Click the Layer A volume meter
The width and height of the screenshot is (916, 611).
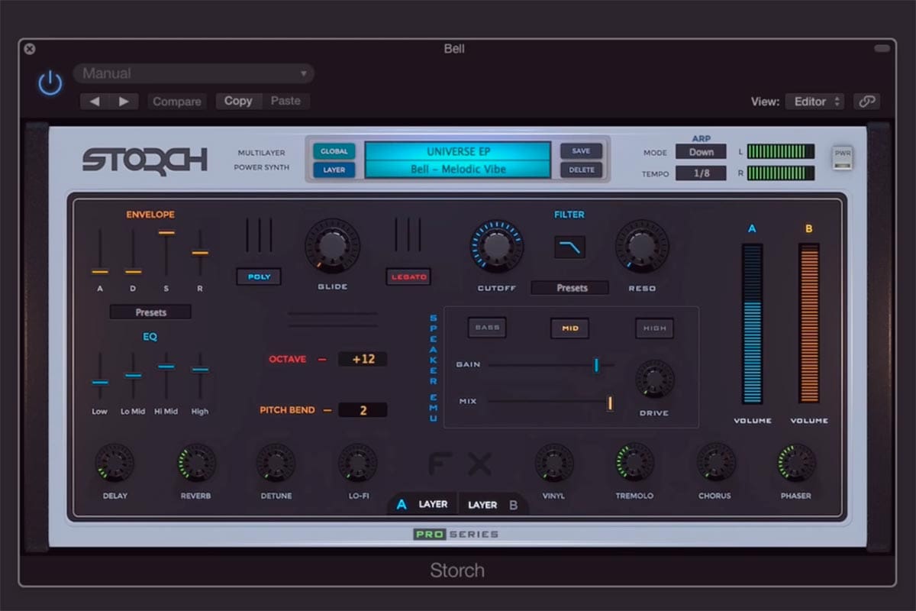[x=753, y=324]
